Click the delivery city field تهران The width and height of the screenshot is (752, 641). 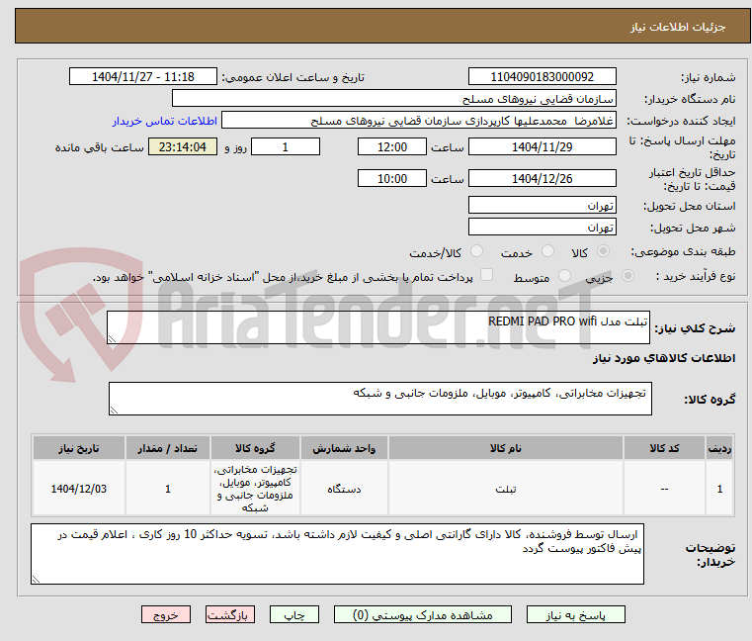coord(542,227)
